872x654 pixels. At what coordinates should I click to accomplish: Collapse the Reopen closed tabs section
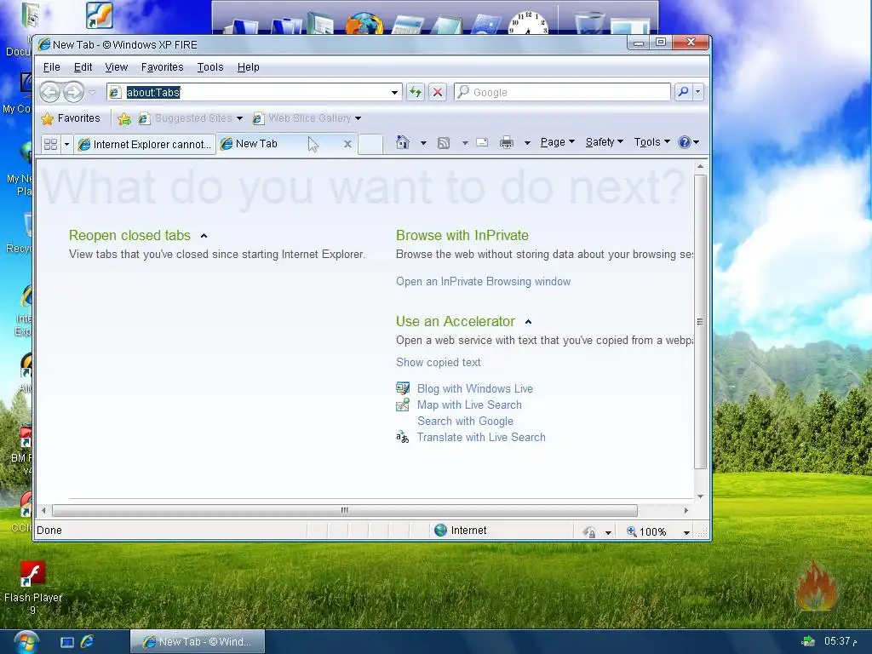tap(204, 237)
